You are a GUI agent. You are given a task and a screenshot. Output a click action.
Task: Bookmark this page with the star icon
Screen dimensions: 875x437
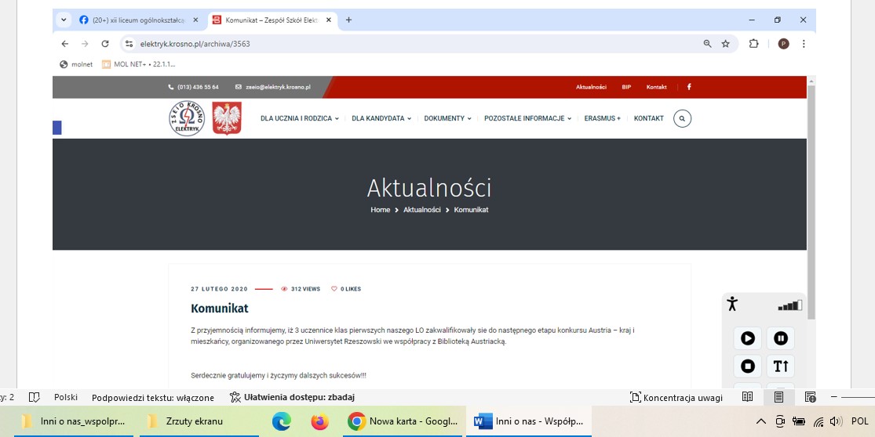coord(726,44)
